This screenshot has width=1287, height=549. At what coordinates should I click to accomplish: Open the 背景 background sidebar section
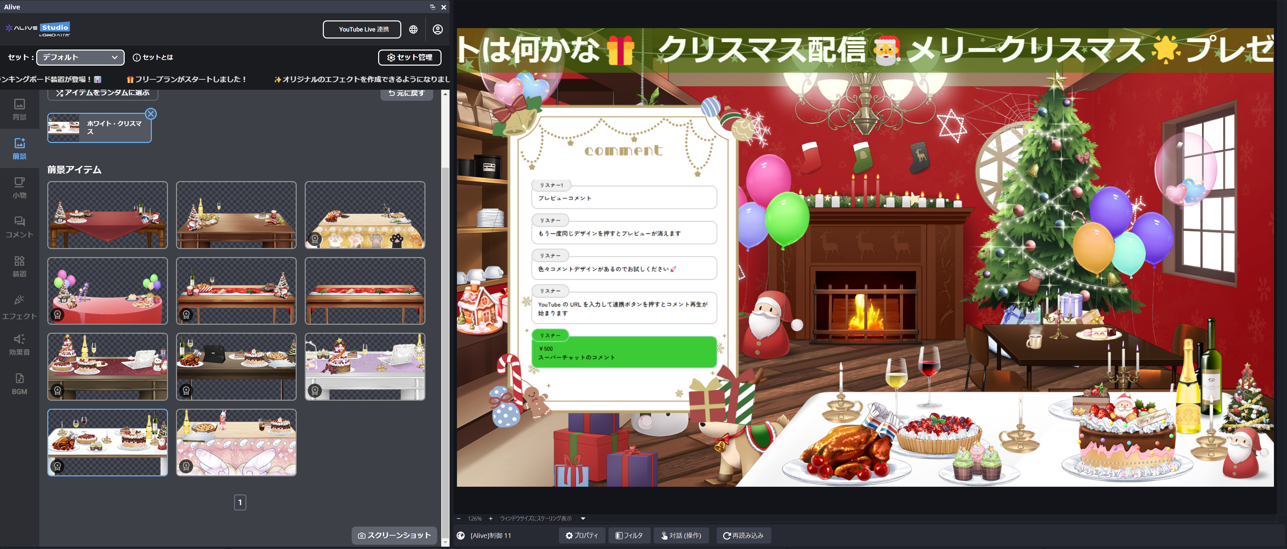tap(19, 109)
